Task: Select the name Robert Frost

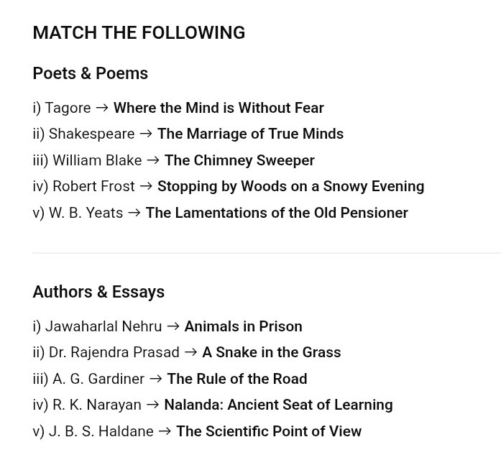Action: click(x=93, y=186)
